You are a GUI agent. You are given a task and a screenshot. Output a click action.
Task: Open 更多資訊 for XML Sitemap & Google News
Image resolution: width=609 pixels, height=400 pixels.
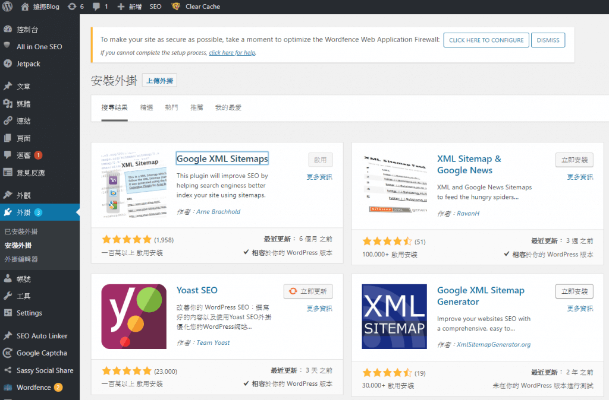580,177
